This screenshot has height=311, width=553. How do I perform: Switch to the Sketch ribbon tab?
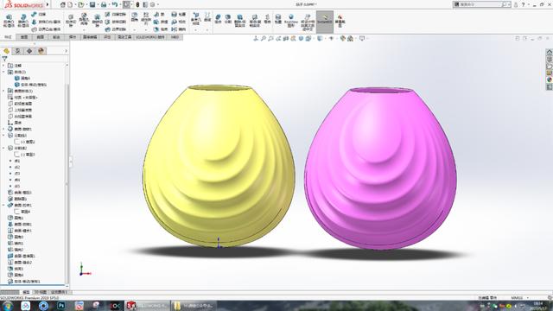[x=24, y=37]
